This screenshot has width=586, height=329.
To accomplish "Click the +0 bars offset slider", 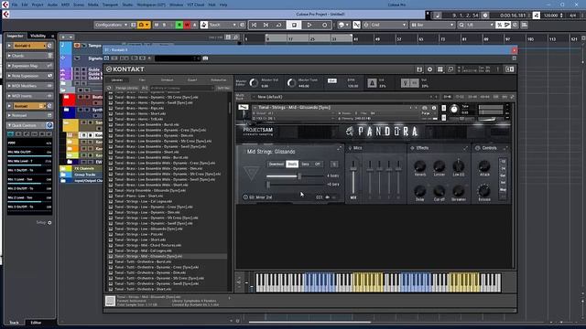I will click(295, 185).
